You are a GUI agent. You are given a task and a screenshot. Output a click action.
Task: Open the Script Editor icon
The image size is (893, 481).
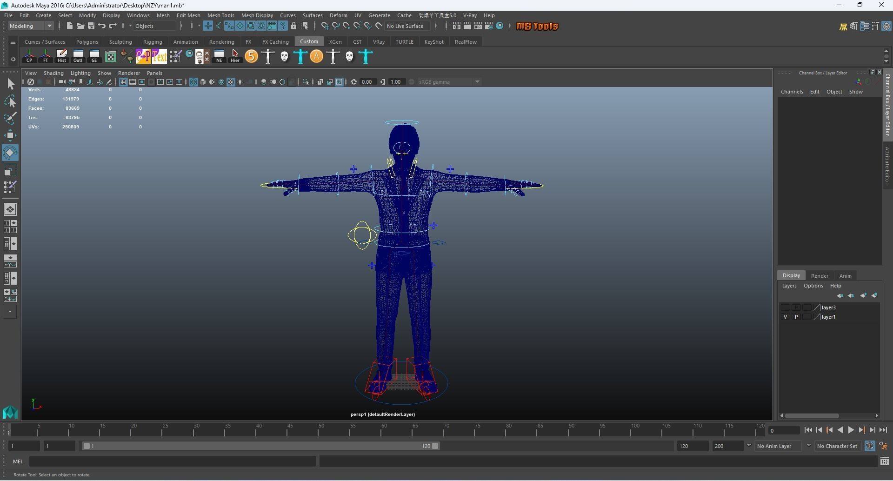(x=884, y=461)
